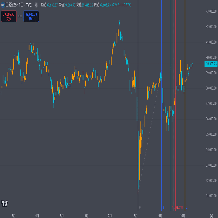Viewport: 218px width, 218px height.
Task: Select the blue time zone line labeled 1
Action: 161,108
